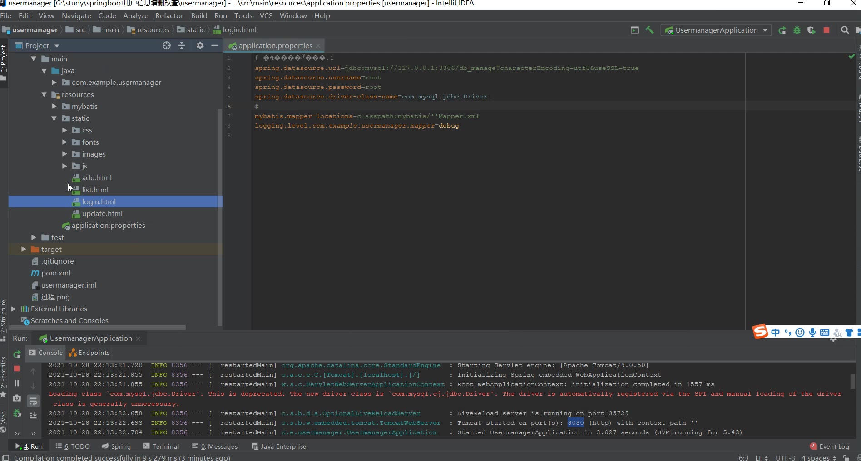
Task: Open Search Everywhere magnifier icon
Action: (845, 30)
